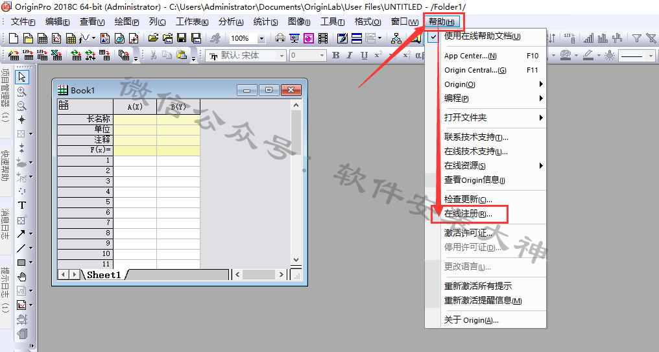Select the Text tool T icon
This screenshot has width=659, height=352.
(22, 205)
